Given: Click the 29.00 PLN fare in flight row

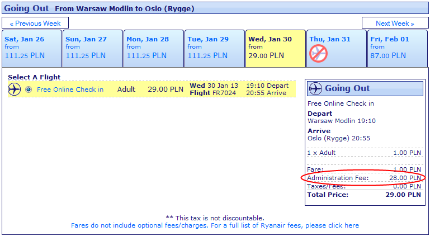Looking at the screenshot, I should [x=165, y=89].
